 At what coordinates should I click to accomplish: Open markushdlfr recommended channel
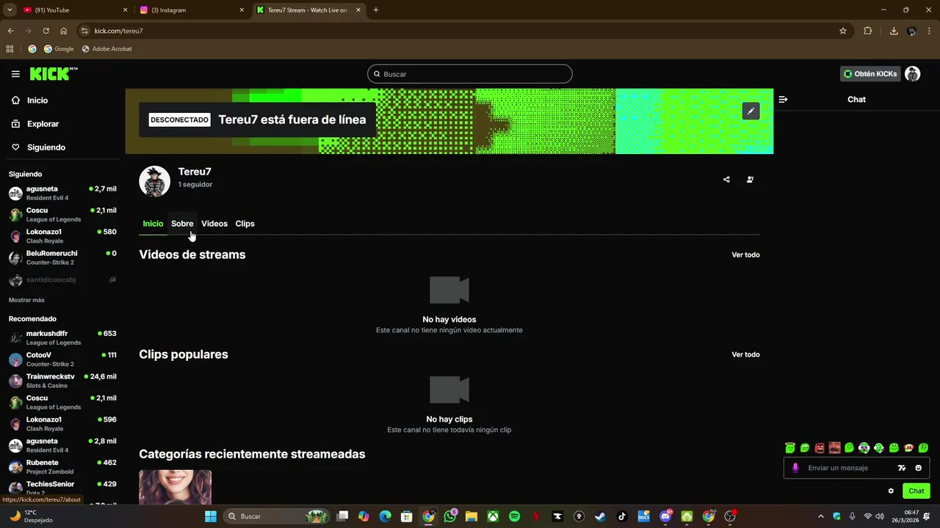click(x=62, y=337)
